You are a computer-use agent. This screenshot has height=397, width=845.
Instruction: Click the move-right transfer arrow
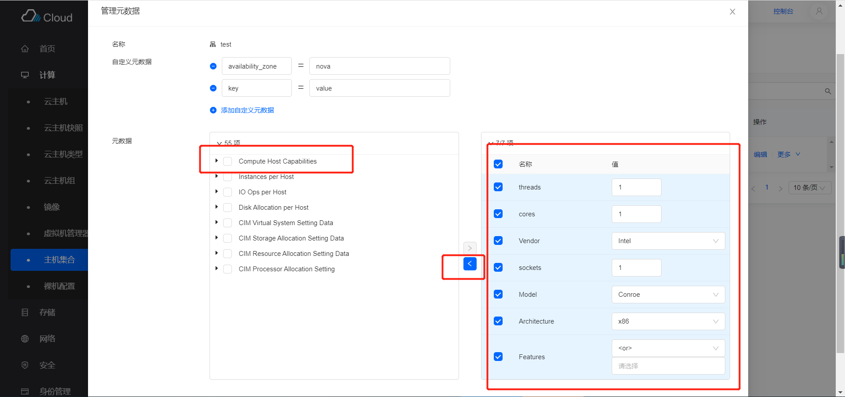tap(470, 248)
